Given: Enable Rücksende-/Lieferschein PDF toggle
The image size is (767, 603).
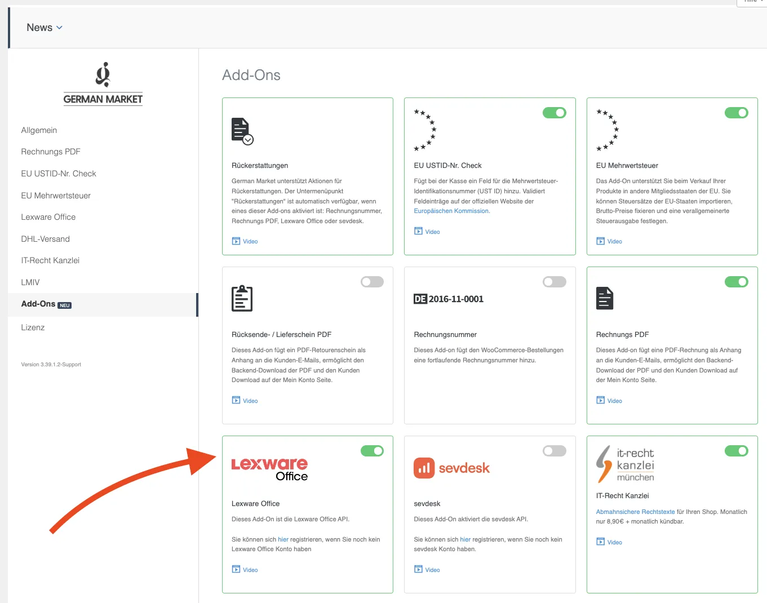Looking at the screenshot, I should pos(372,282).
